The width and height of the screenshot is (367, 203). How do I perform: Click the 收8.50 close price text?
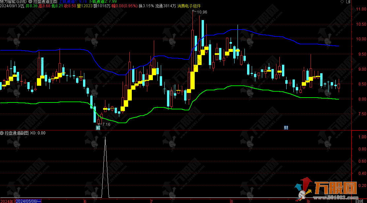[x=70, y=6]
